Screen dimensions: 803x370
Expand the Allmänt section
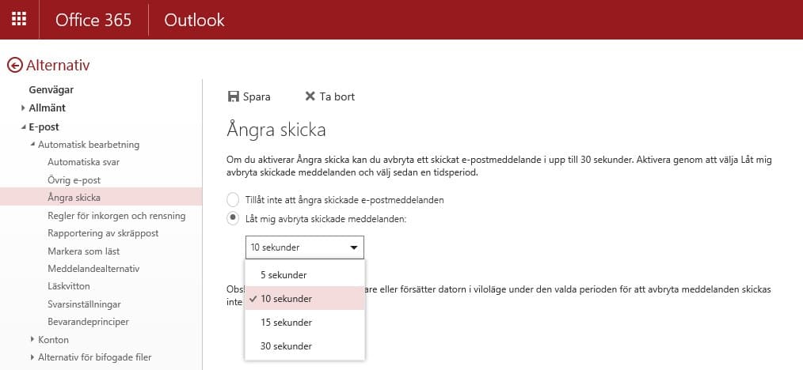24,108
